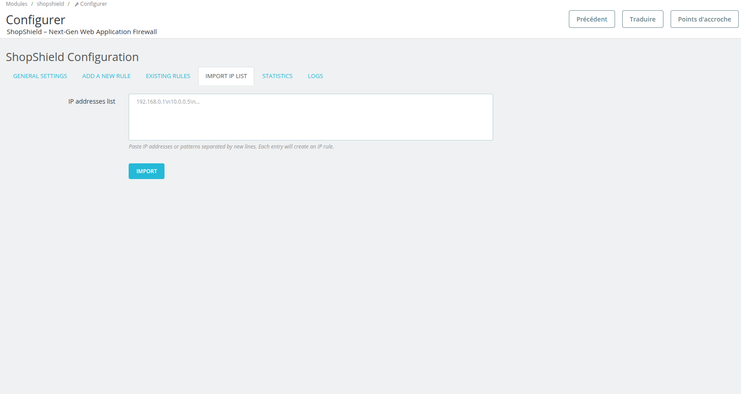
Task: Select the Import IP List tab
Action: coord(226,76)
